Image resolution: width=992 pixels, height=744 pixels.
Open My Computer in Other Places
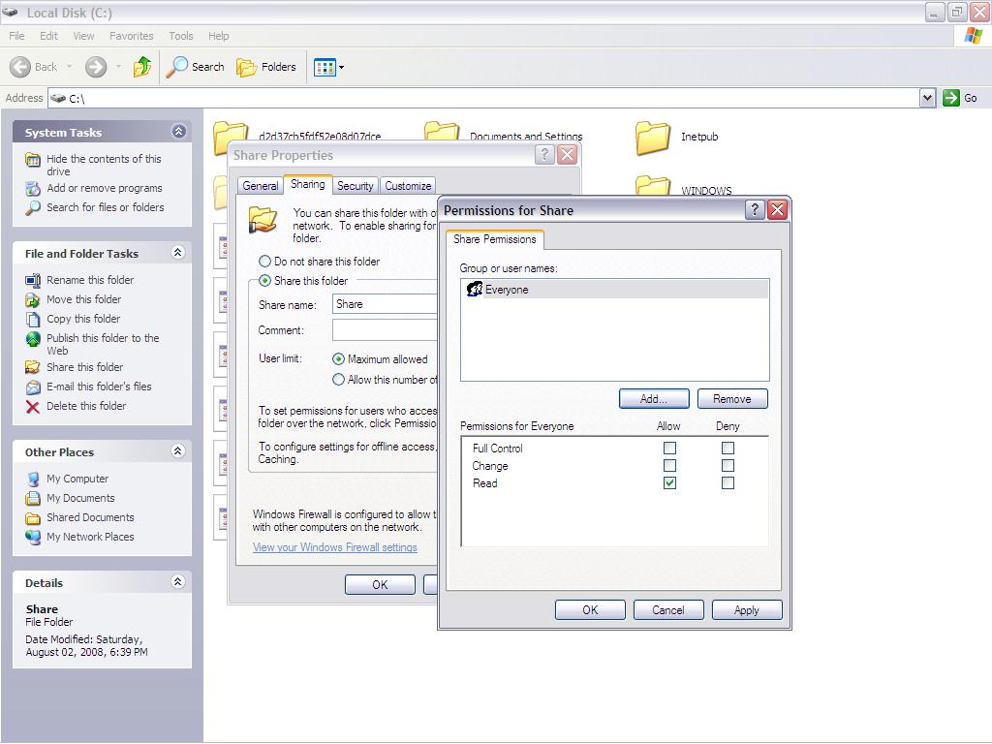pyautogui.click(x=77, y=479)
